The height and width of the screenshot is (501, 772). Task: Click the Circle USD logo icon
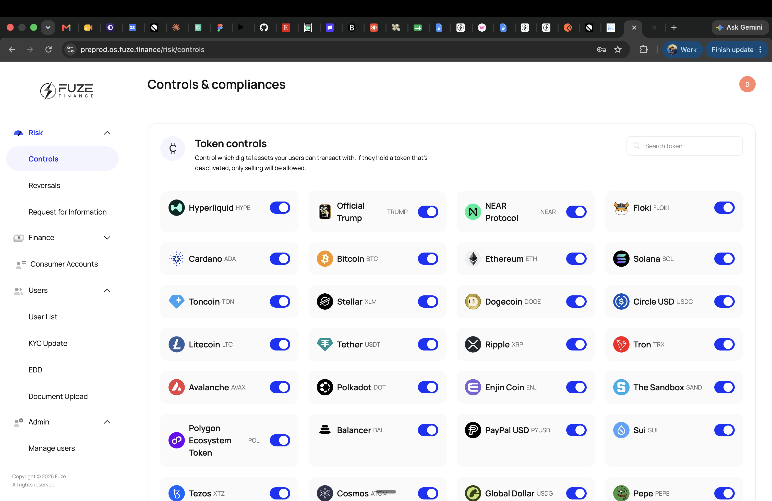point(621,301)
